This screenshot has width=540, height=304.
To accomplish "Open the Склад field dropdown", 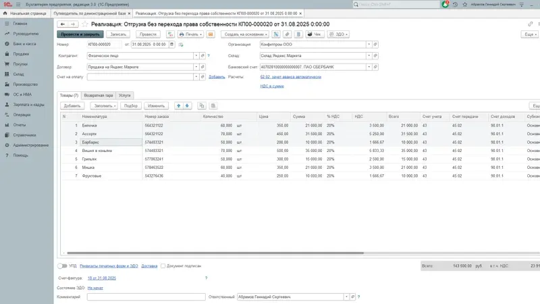I will click(x=369, y=56).
